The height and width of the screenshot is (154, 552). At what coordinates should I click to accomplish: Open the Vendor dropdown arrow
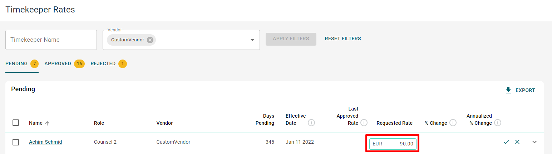coord(252,40)
